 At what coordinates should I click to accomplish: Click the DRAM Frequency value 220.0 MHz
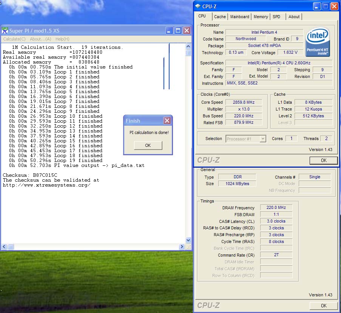(276, 207)
